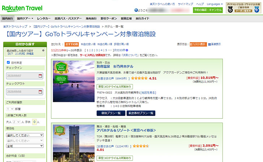Viewport: 263px width, 162px height.
Task: Sort by 料金の安い順
Action: coord(88,44)
